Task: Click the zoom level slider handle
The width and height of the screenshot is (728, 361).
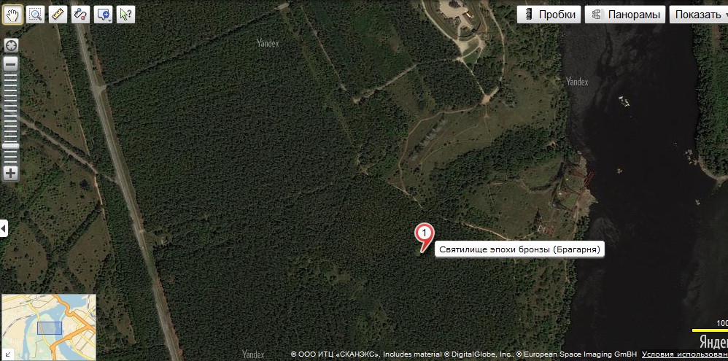Action: click(x=11, y=146)
